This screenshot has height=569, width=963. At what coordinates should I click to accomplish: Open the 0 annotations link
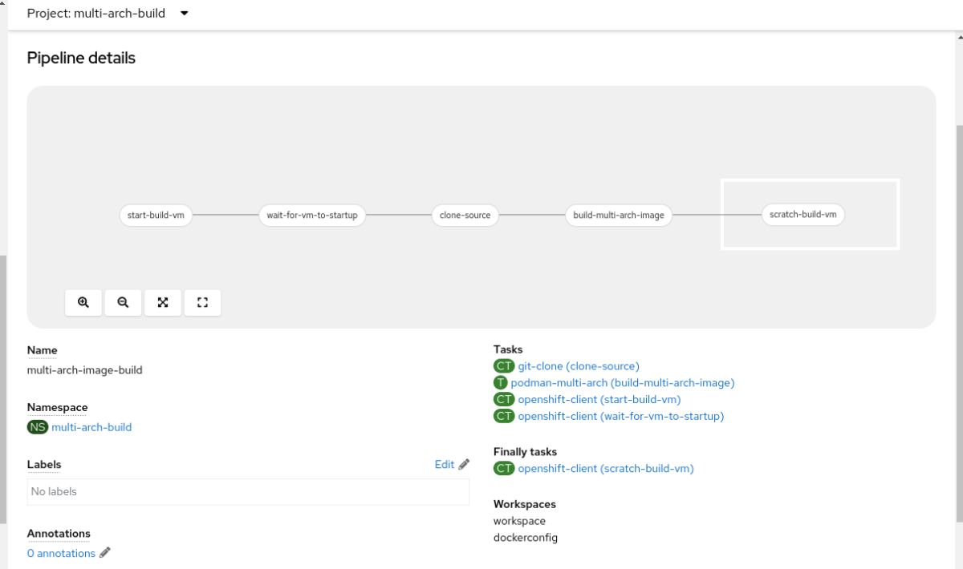[x=61, y=553]
